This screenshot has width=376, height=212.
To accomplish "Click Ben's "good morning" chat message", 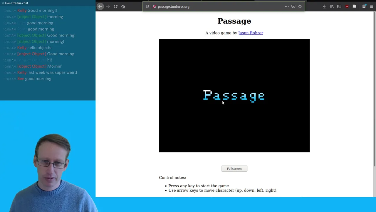I will coord(38,79).
